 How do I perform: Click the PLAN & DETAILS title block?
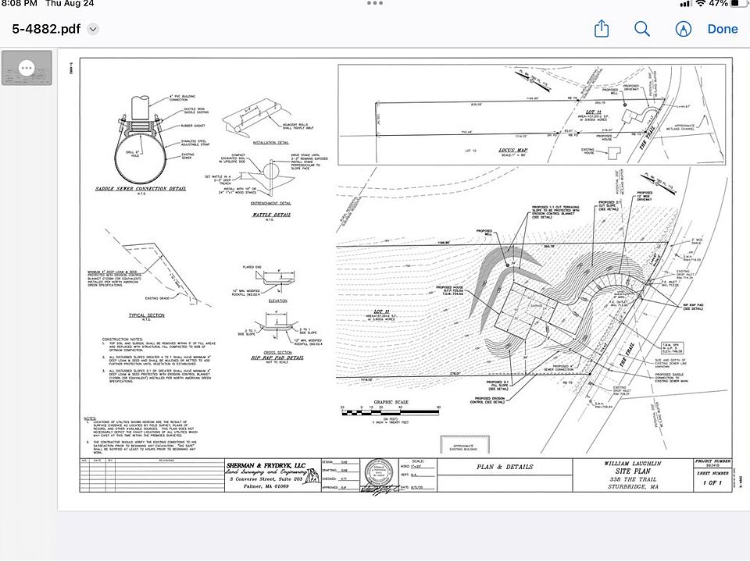[505, 467]
